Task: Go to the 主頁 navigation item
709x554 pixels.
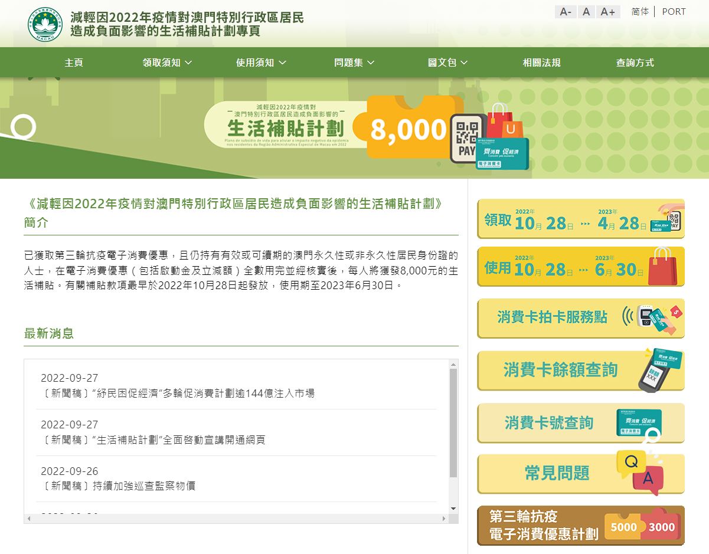Action: click(74, 63)
